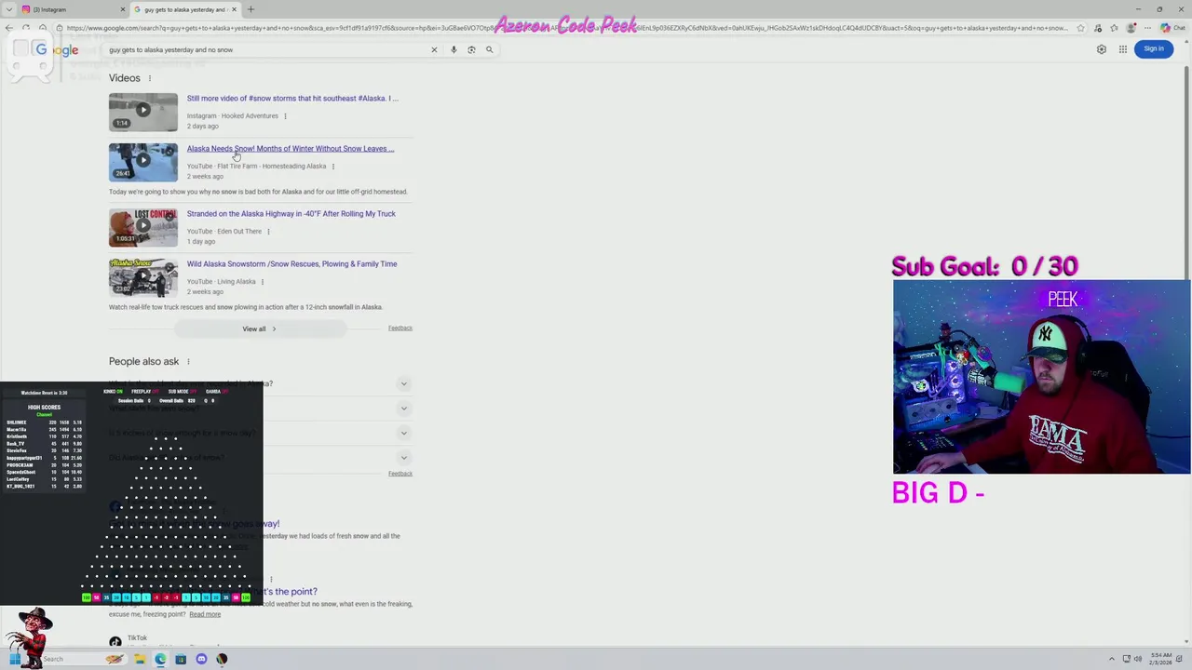Open the Windows Start menu
The width and height of the screenshot is (1192, 670).
(15, 659)
